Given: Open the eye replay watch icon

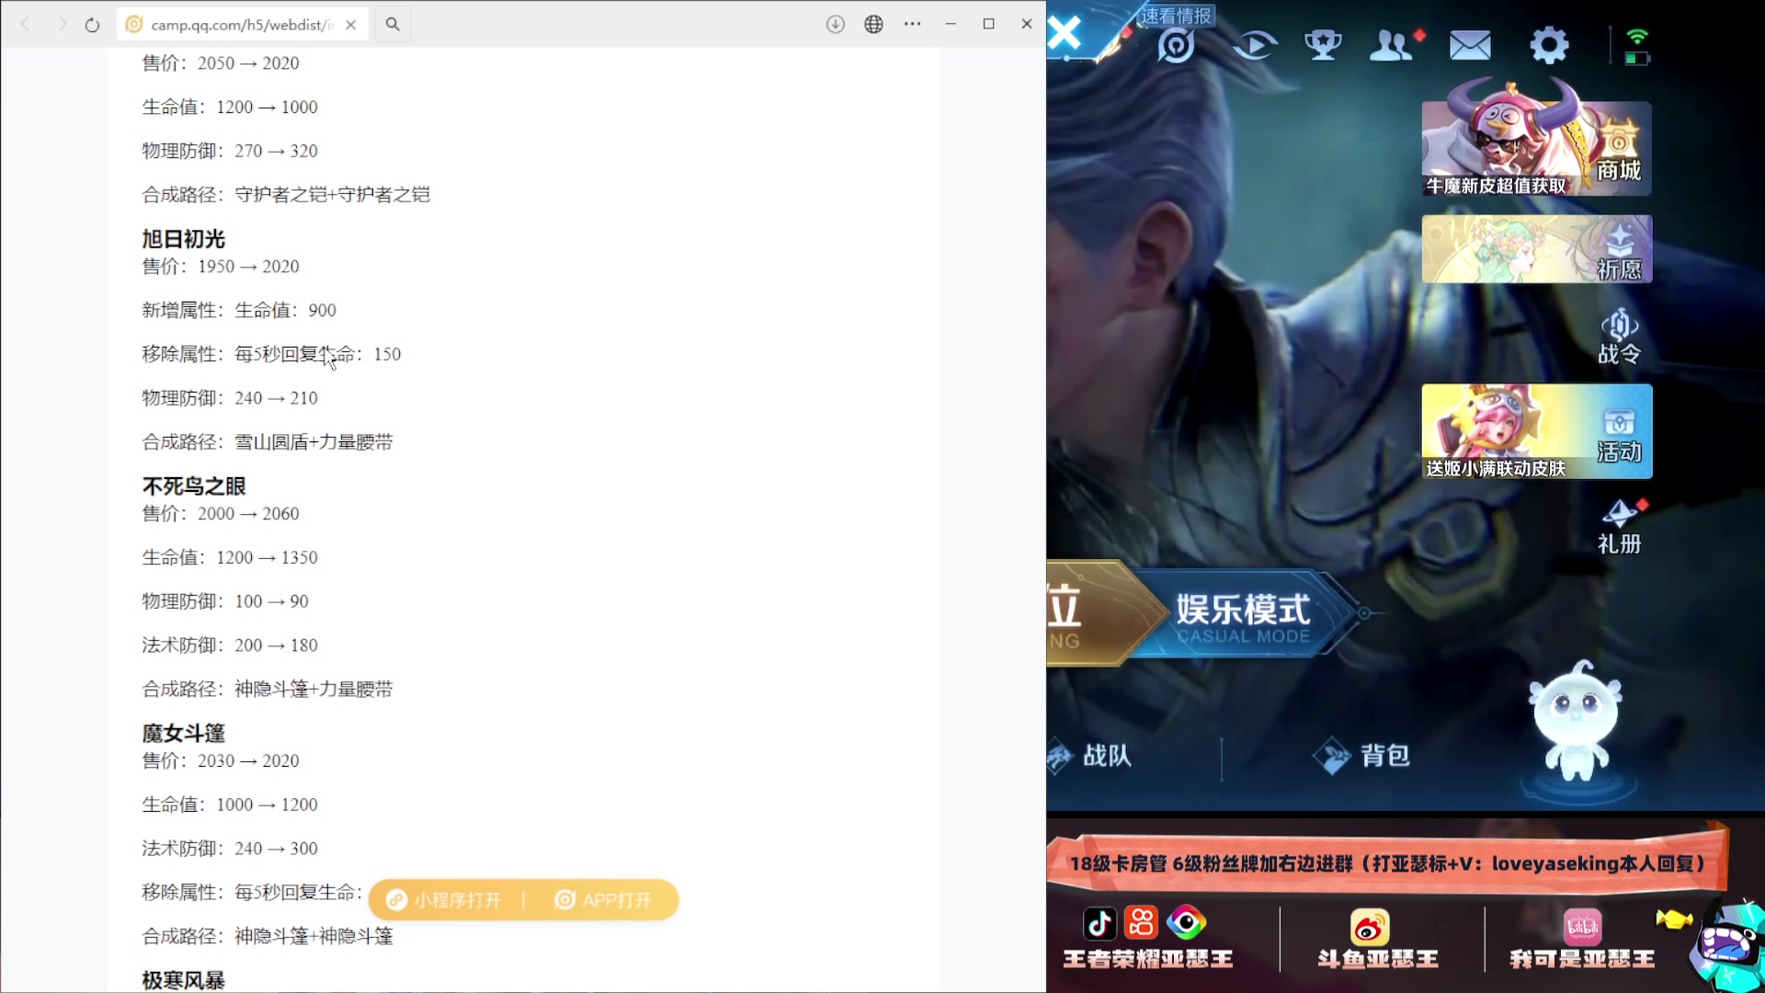Looking at the screenshot, I should coord(1255,45).
